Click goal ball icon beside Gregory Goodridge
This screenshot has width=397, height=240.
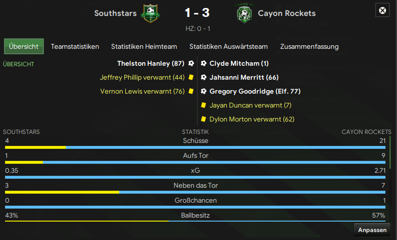pos(203,92)
